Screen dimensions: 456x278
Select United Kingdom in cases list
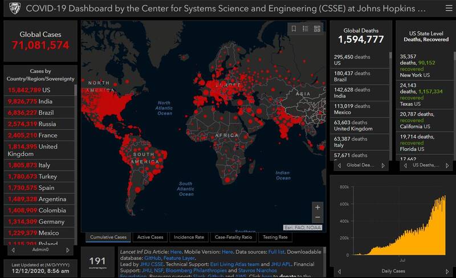(39, 150)
